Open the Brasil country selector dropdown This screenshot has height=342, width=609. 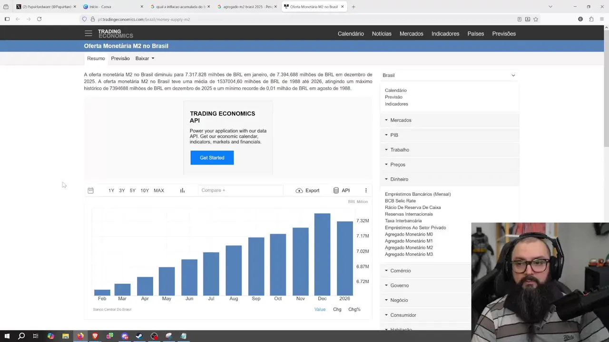click(449, 75)
